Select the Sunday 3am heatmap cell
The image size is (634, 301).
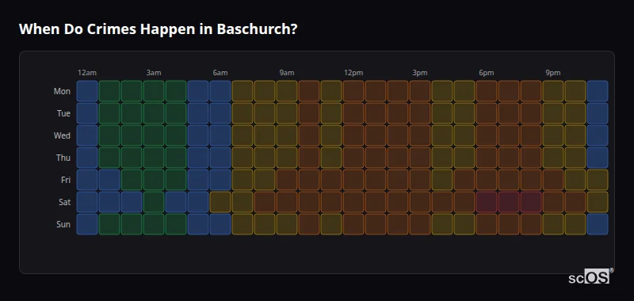tap(154, 224)
